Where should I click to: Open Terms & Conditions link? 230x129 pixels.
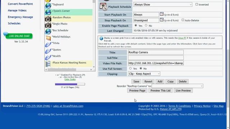[x=180, y=106]
